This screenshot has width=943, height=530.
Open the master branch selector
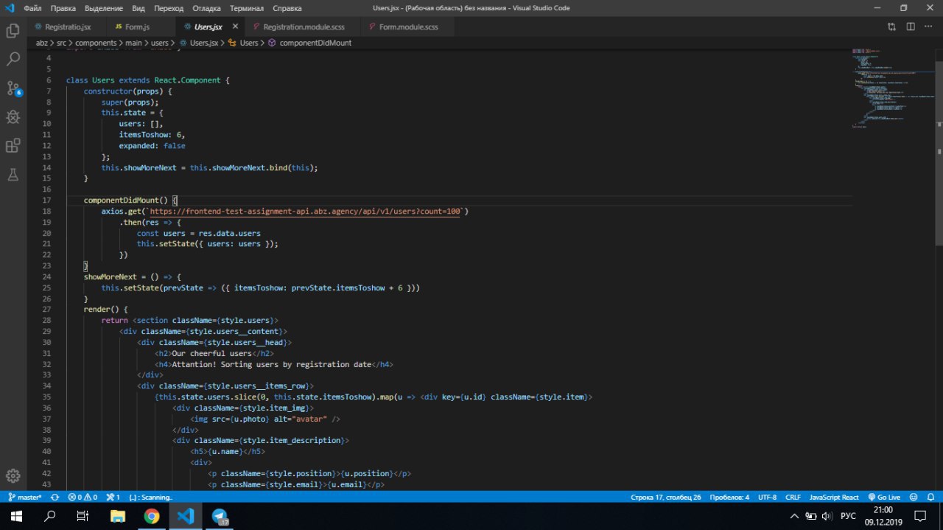25,498
